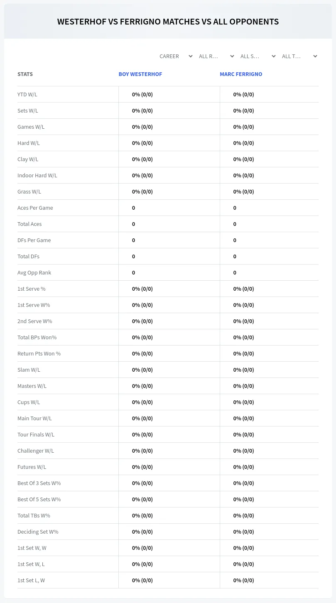Expand the ALL R… filter dropdown
336x603 pixels.
(216, 56)
